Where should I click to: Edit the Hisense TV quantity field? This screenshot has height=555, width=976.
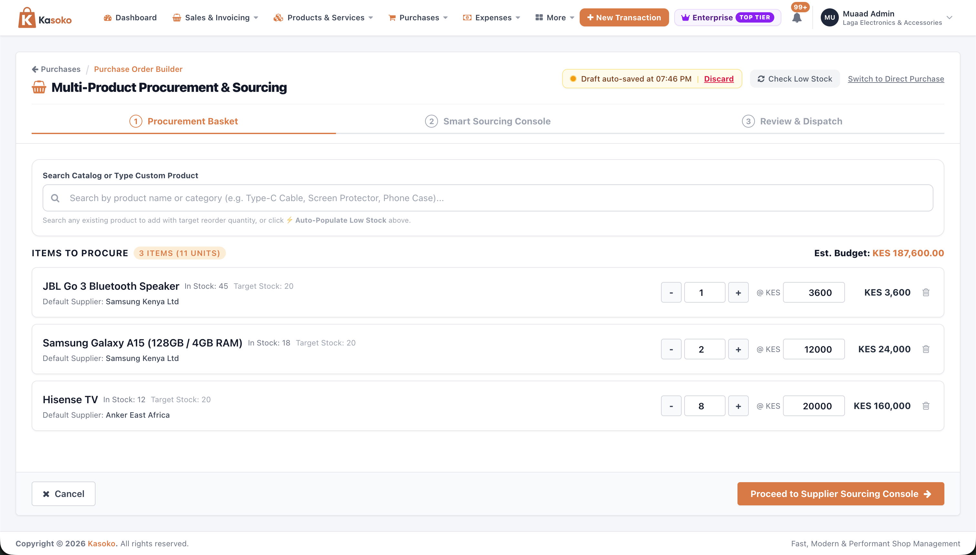[x=705, y=406]
